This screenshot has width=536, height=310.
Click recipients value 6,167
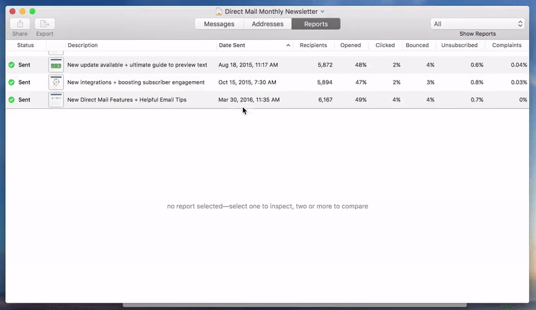coord(325,100)
